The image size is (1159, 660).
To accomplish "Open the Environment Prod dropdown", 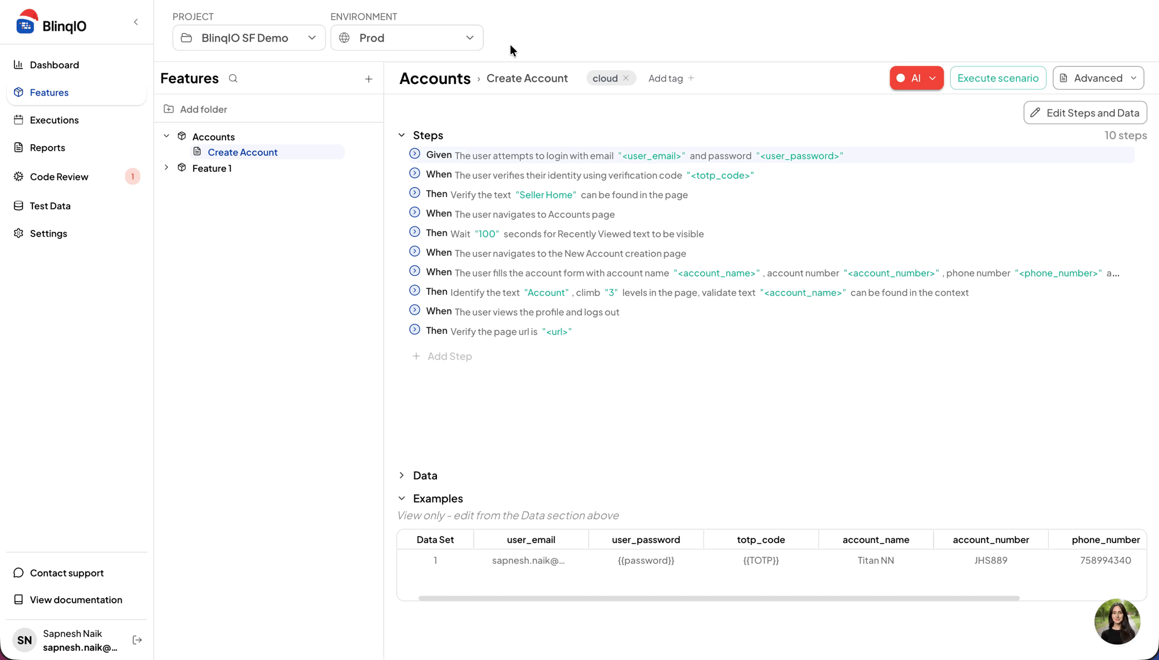I will click(407, 38).
